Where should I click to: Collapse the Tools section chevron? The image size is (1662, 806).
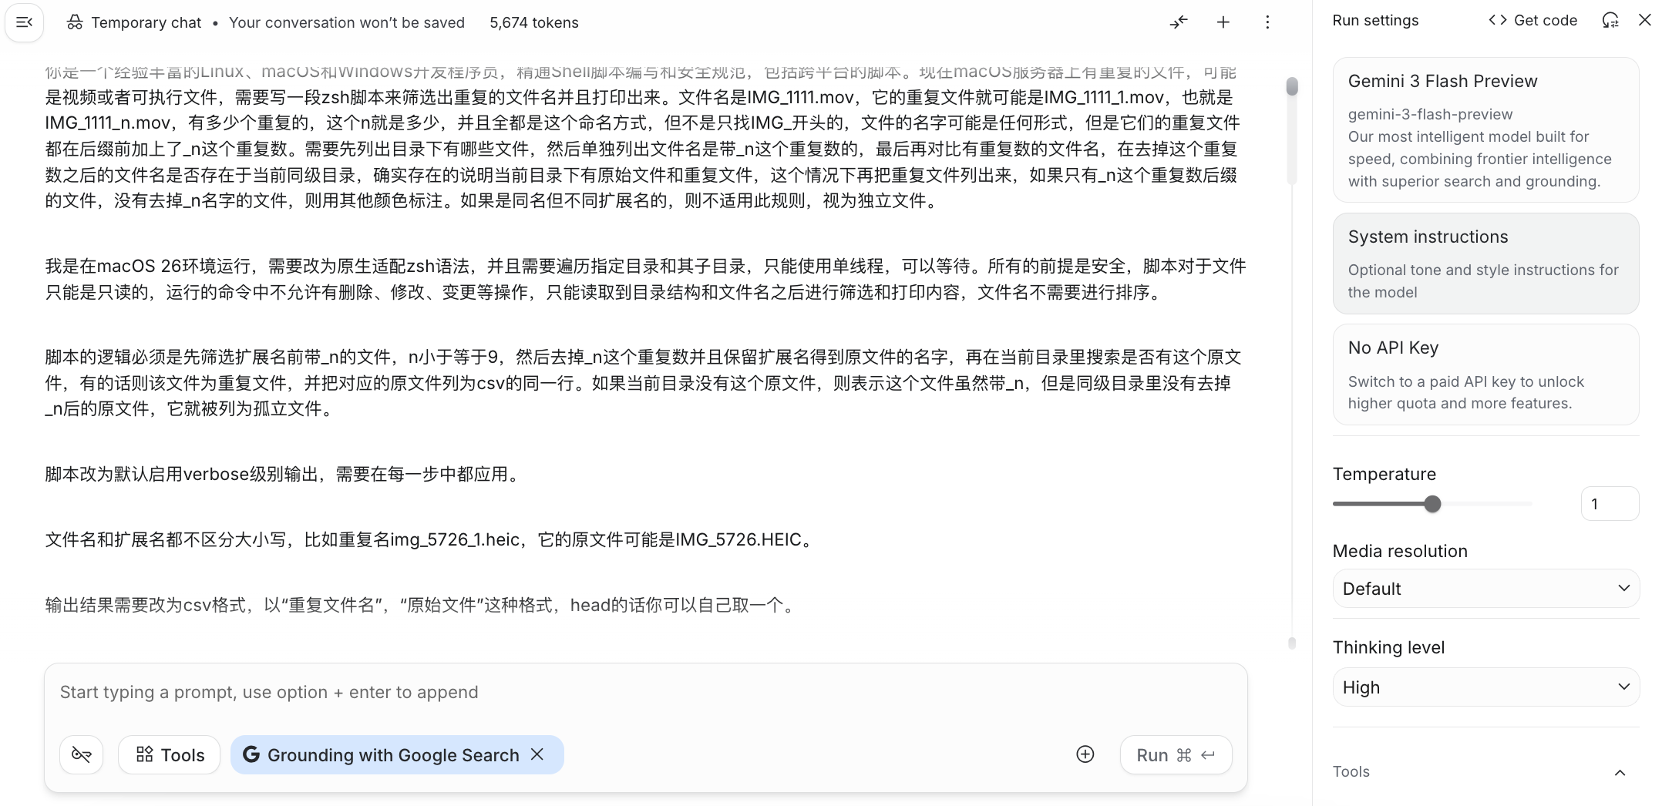(x=1620, y=772)
